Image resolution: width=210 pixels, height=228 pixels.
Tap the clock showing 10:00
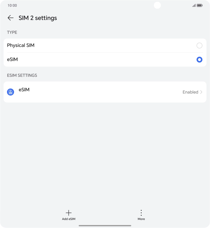pos(12,5)
